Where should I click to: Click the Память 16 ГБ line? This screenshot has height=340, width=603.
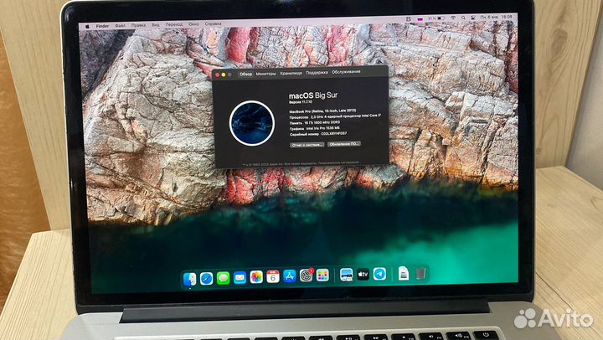[315, 123]
